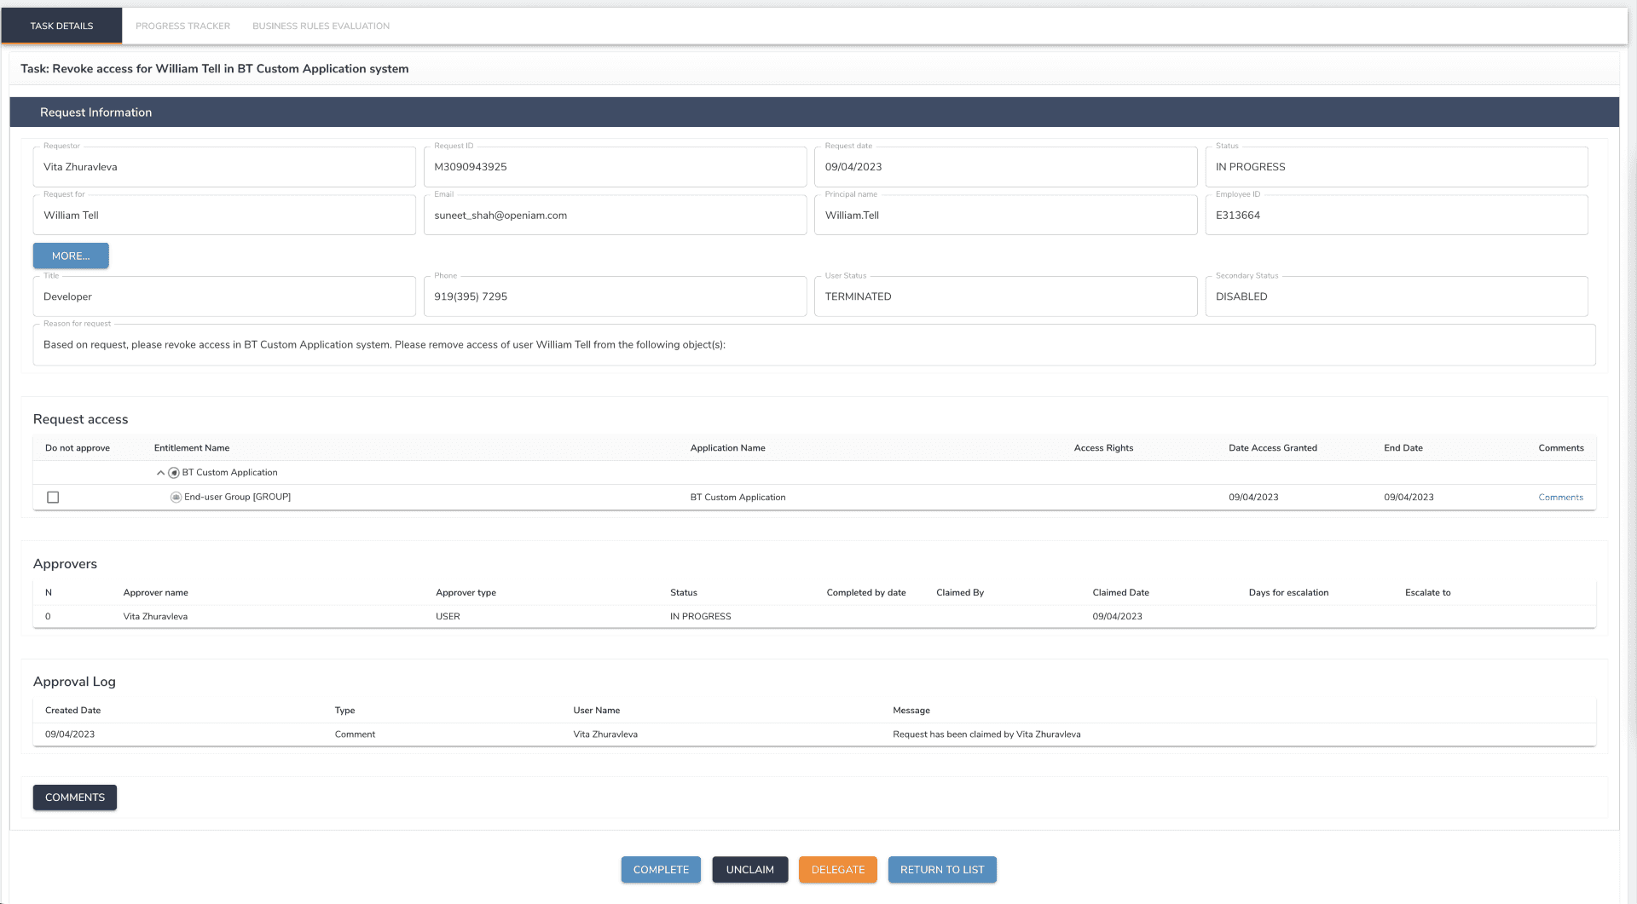Complete the revoke access task
The width and height of the screenshot is (1637, 904).
point(661,870)
